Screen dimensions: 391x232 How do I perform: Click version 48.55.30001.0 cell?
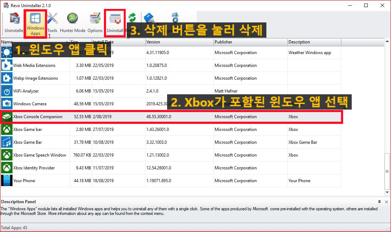(x=159, y=116)
